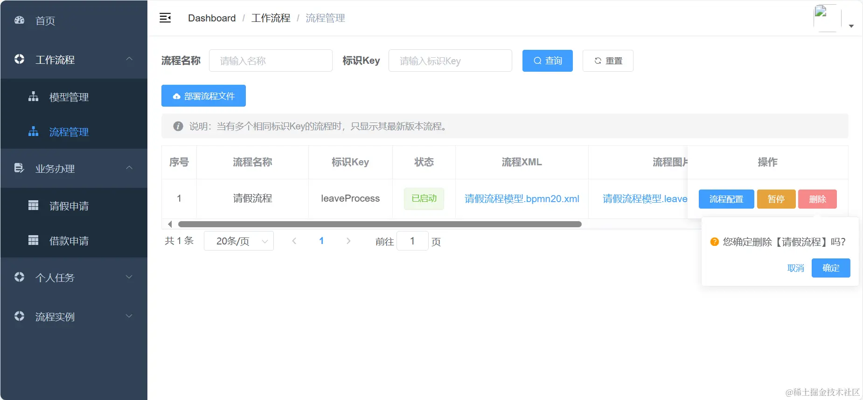Image resolution: width=863 pixels, height=400 pixels.
Task: Click the 工作流程 menu icon
Action: point(19,59)
